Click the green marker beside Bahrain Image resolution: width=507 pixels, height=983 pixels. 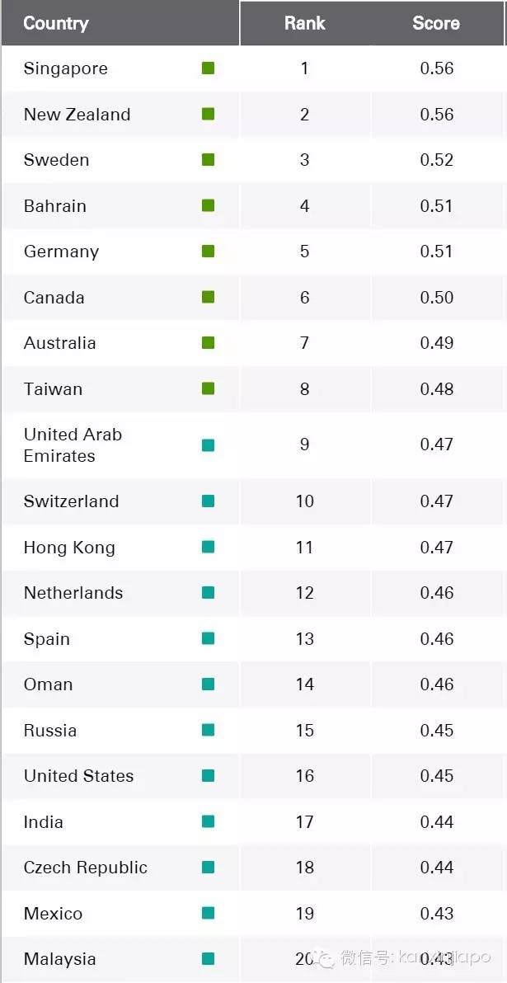pos(208,205)
